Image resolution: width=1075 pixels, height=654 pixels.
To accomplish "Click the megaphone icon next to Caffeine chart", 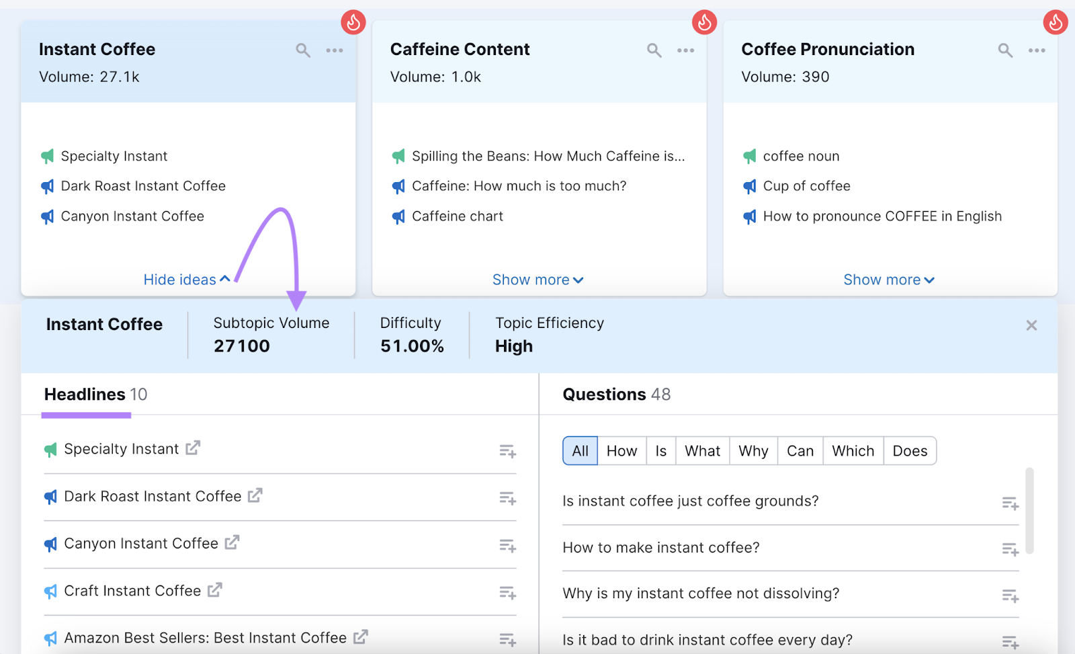I will [399, 216].
